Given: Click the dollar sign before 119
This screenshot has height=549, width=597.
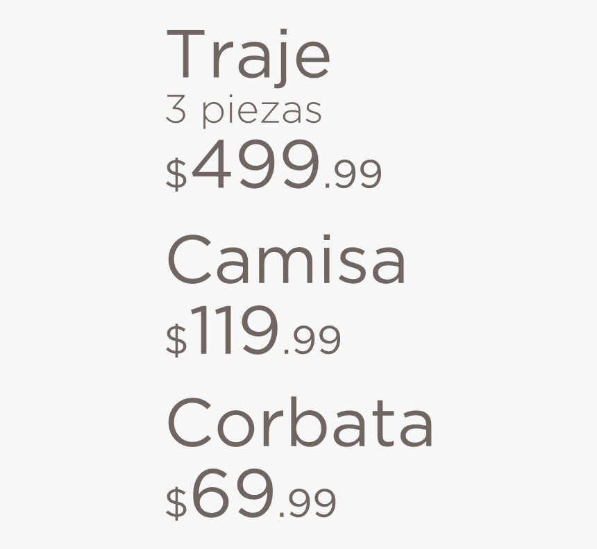Looking at the screenshot, I should click(176, 340).
